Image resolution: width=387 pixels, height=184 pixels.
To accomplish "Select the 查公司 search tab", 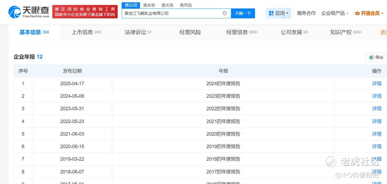I will tap(131, 5).
